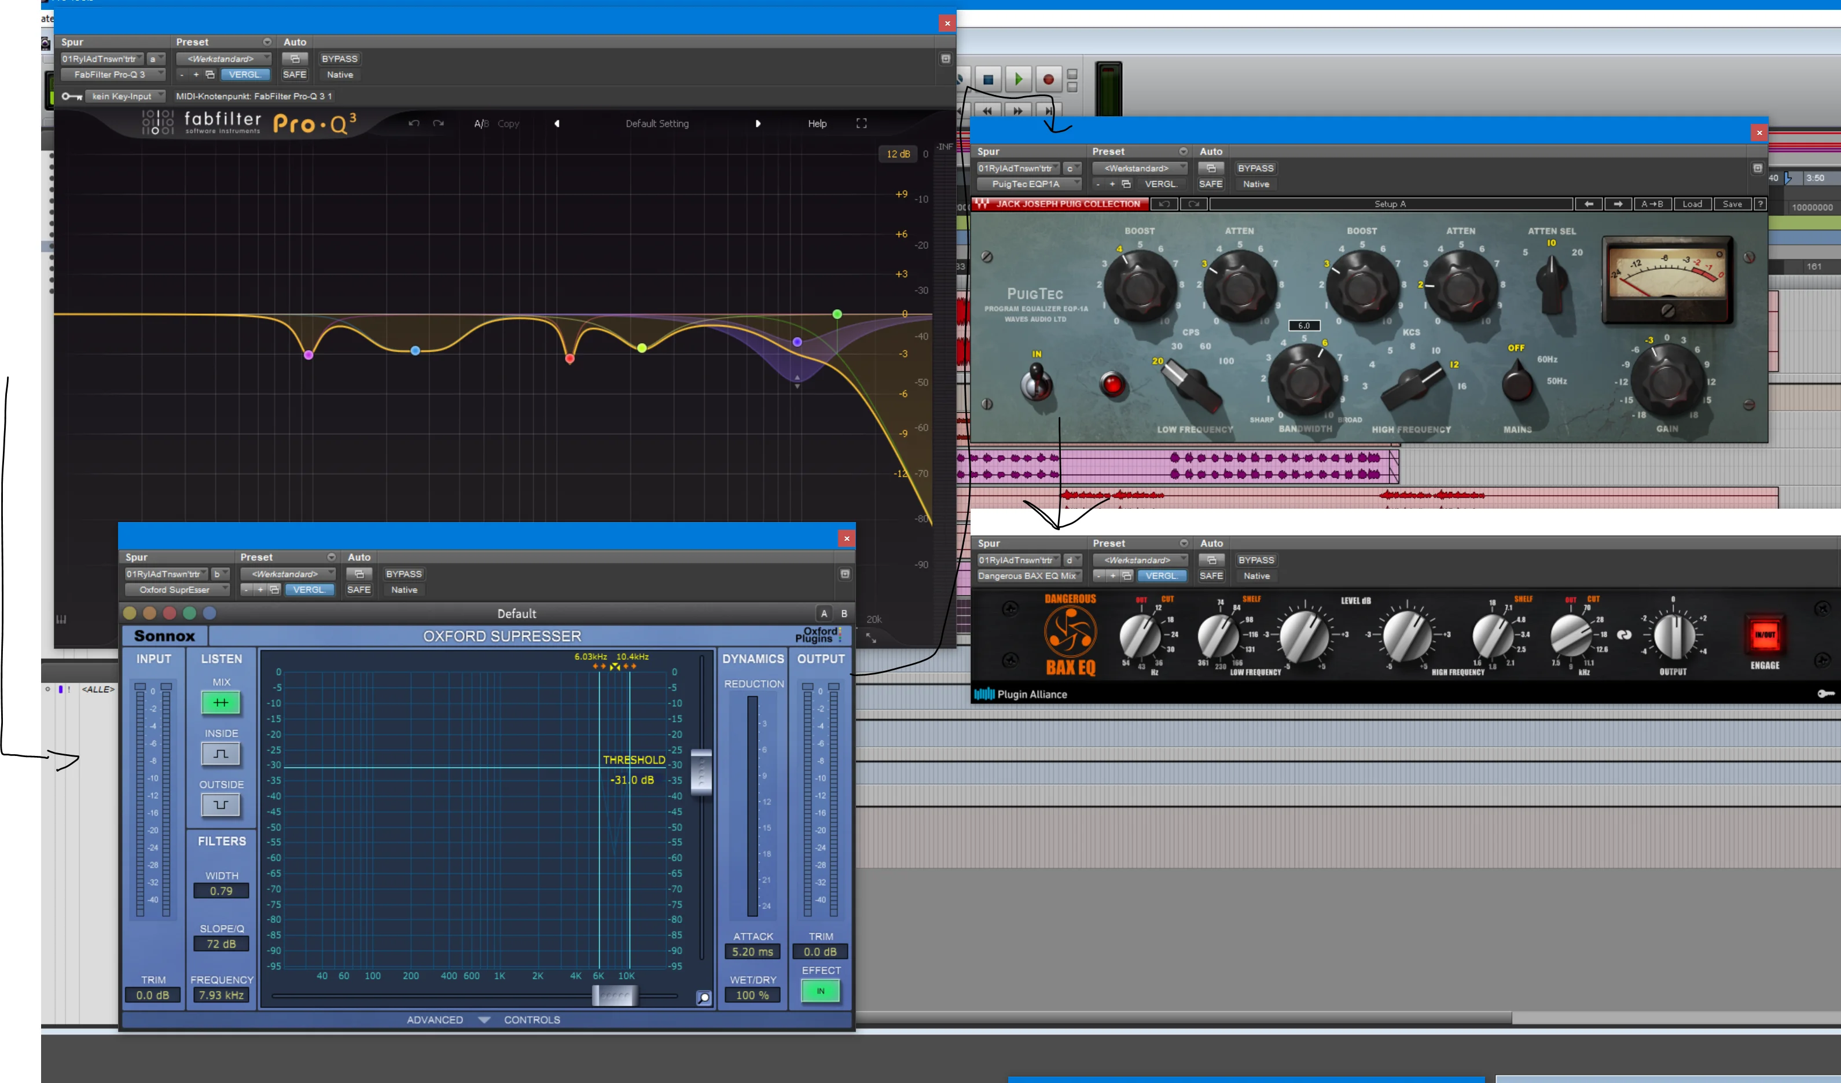Viewport: 1841px width, 1083px height.
Task: Click the SuprEsser frequency band slider handle
Action: (x=615, y=996)
